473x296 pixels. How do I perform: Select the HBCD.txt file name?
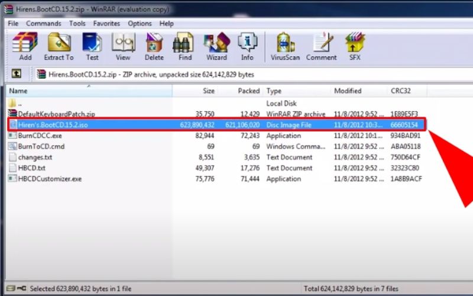click(32, 168)
